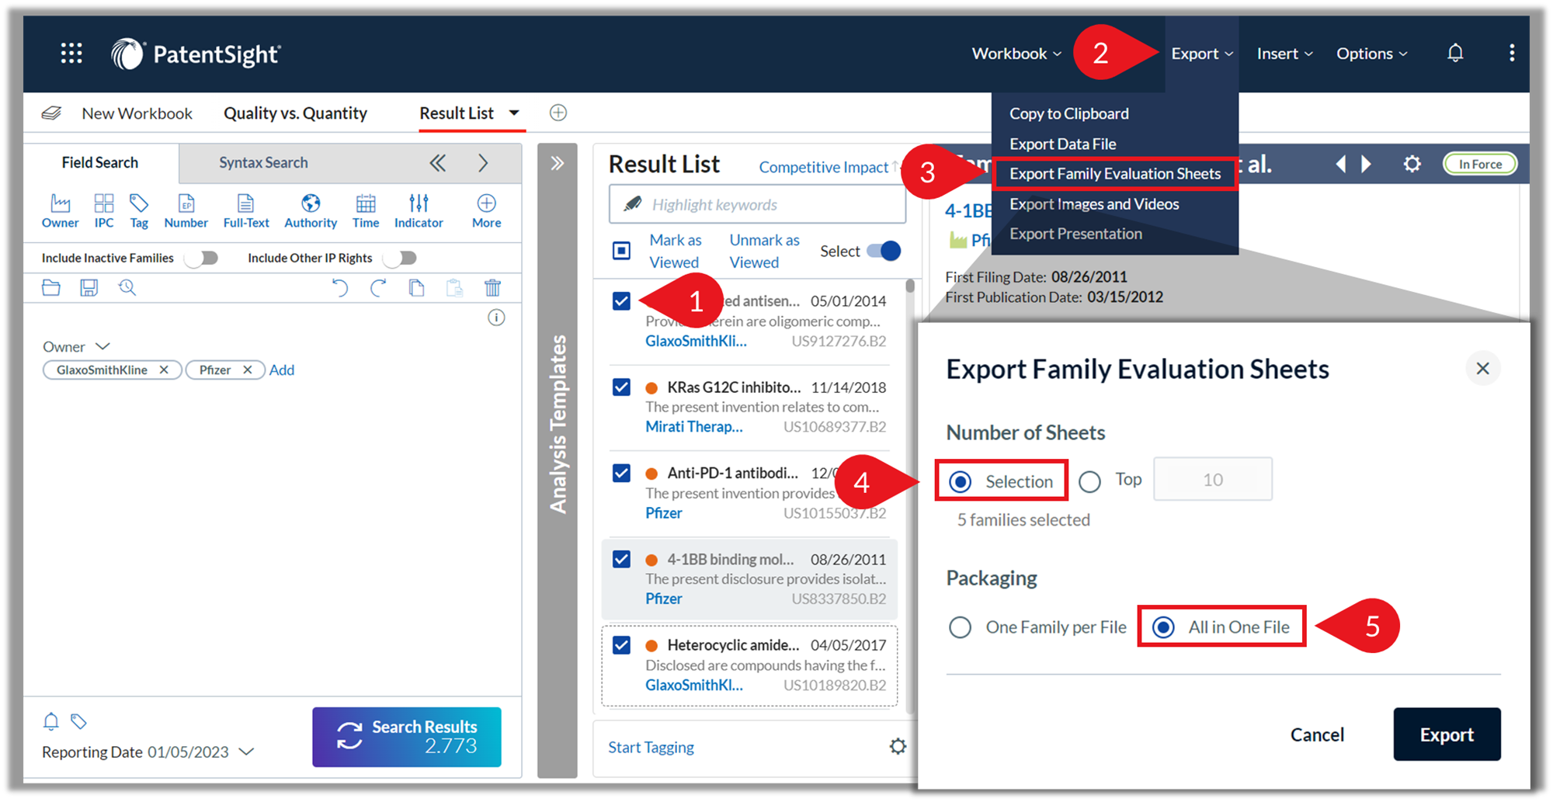Viewport: 1553px width, 802px height.
Task: Click the select-all checkbox in Result List
Action: [621, 251]
